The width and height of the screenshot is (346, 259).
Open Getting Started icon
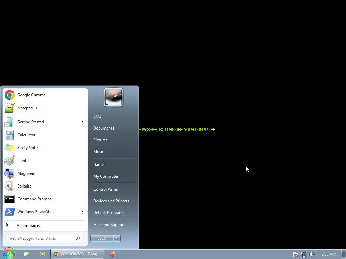pos(9,122)
